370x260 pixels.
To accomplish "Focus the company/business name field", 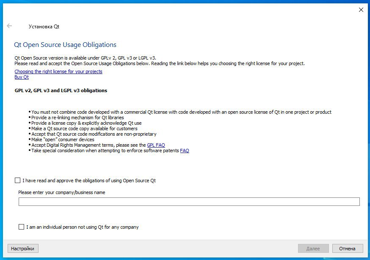I will 189,202.
